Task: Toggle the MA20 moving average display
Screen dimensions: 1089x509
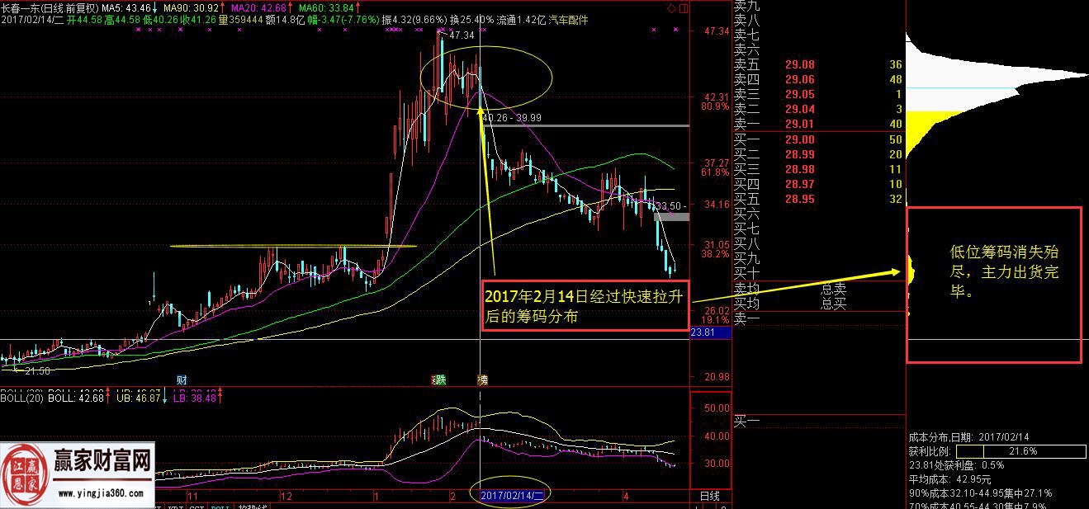Action: click(242, 7)
